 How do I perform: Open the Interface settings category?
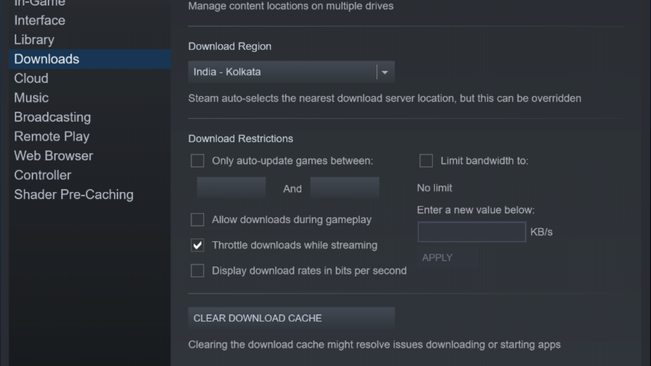(40, 21)
